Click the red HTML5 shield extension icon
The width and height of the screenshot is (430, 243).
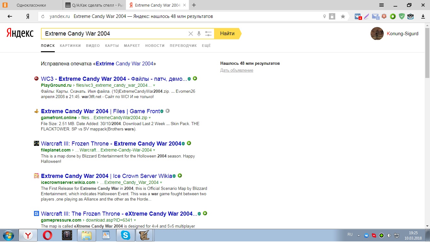click(384, 16)
